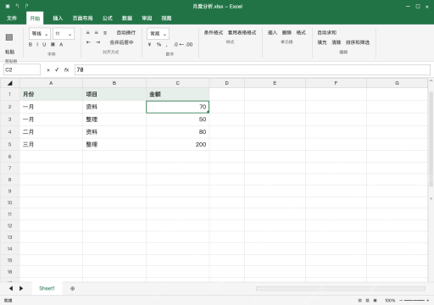Click the increase decimal .0 icon
Image resolution: width=434 pixels, height=305 pixels.
click(176, 44)
